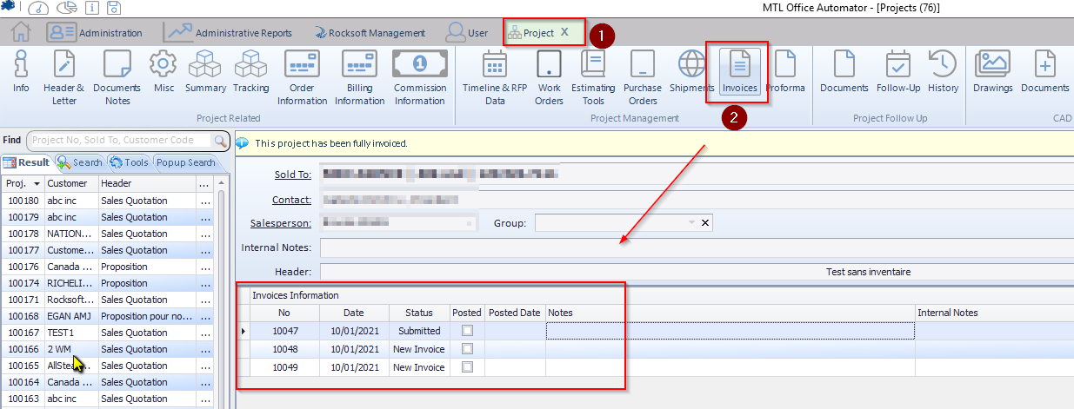1074x409 pixels.
Task: Open CAD Documents icon
Action: coord(1044,72)
